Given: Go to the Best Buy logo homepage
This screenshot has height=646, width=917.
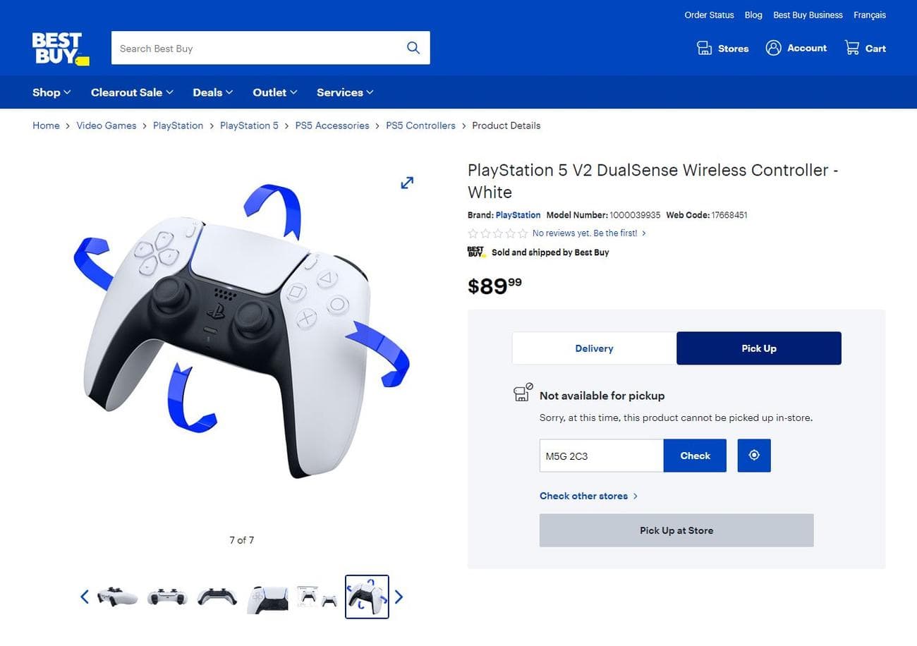Looking at the screenshot, I should point(61,49).
